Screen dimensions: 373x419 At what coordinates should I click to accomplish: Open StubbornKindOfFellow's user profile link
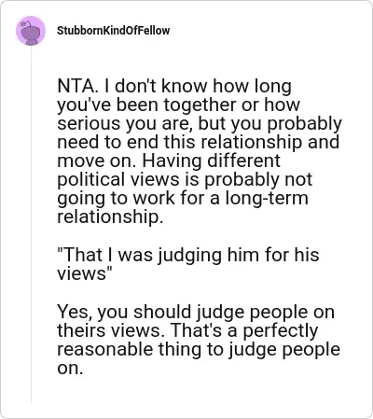(114, 31)
